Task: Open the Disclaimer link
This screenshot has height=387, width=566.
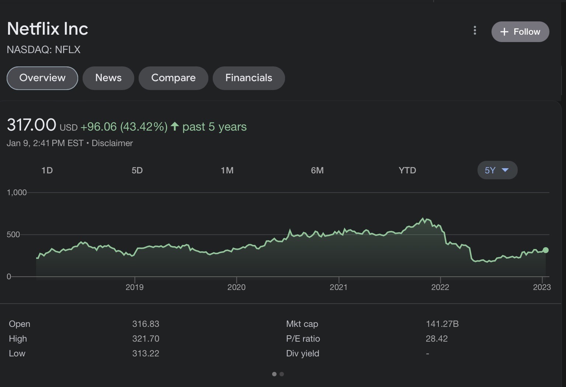Action: tap(112, 143)
